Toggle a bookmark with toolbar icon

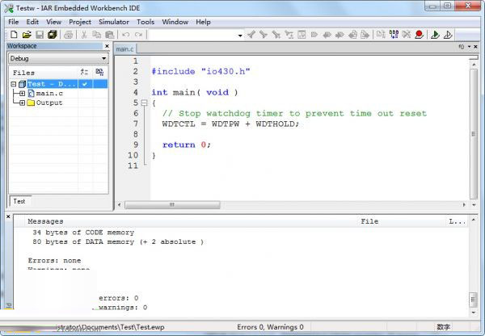coord(314,35)
